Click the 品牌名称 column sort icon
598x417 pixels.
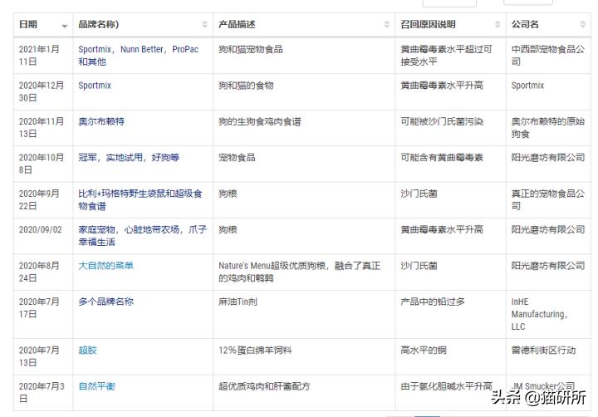coord(205,24)
